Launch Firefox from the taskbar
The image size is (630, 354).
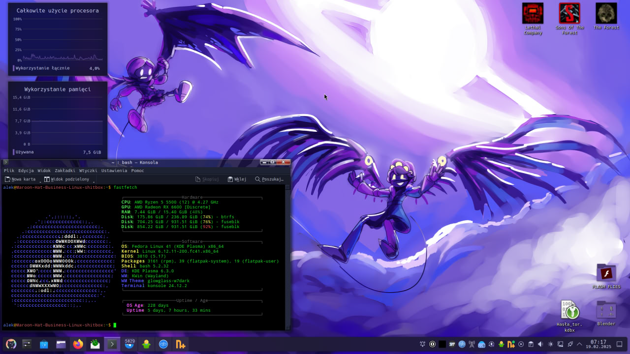78,344
